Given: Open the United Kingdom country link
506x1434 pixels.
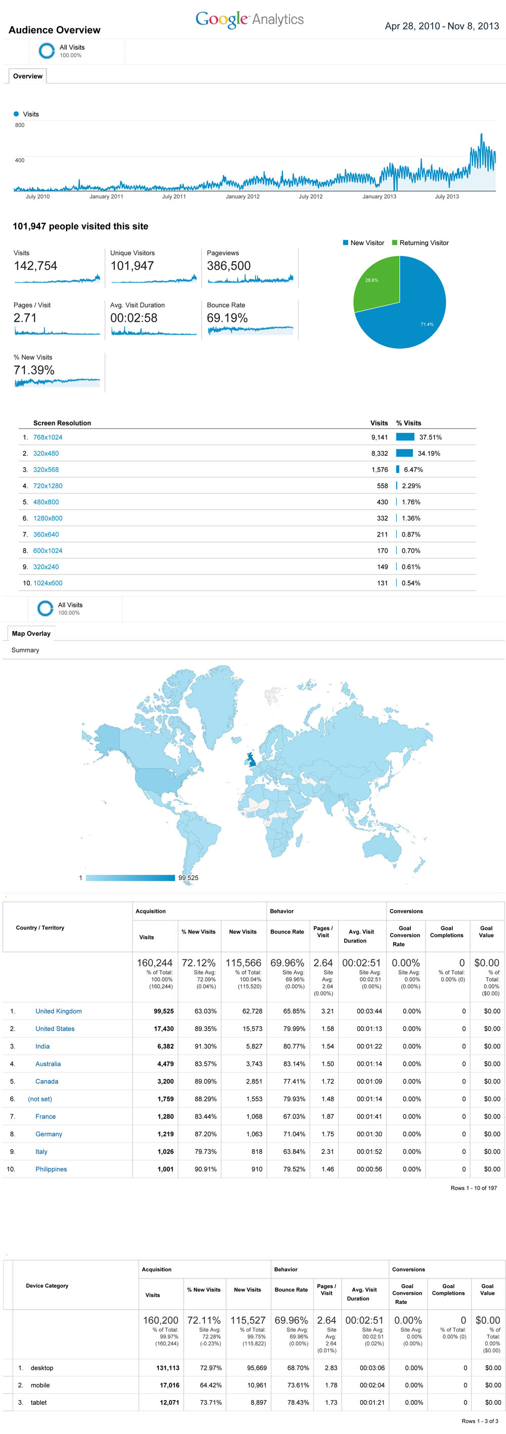Looking at the screenshot, I should point(58,1011).
